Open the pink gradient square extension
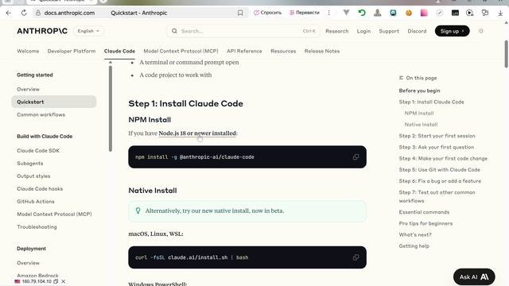Viewport: 509px width, 286px height. (x=424, y=13)
